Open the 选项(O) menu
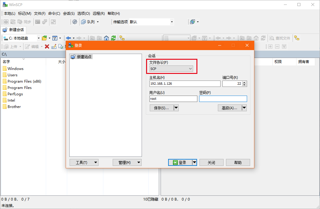 click(x=84, y=14)
